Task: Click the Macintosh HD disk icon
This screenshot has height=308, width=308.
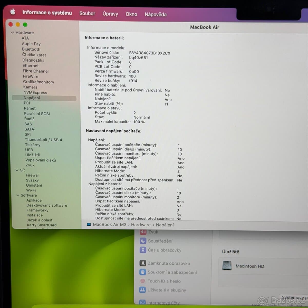Action: (x=227, y=266)
